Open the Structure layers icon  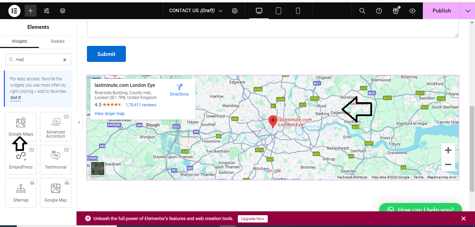[63, 11]
